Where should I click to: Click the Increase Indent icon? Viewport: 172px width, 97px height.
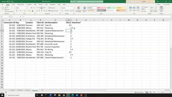(x=46, y=11)
